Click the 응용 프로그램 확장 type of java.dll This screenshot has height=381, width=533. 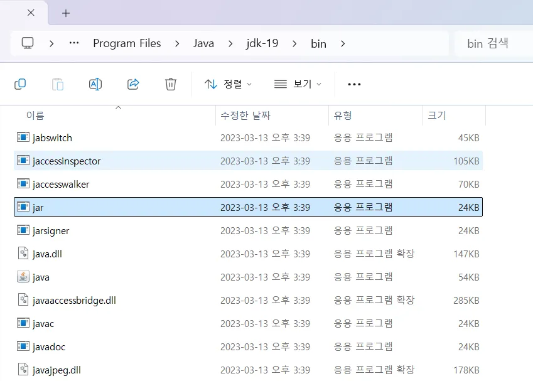click(374, 254)
